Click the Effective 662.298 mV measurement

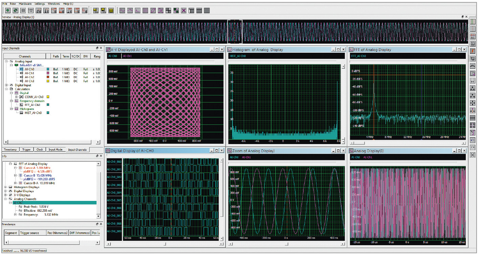click(38, 210)
